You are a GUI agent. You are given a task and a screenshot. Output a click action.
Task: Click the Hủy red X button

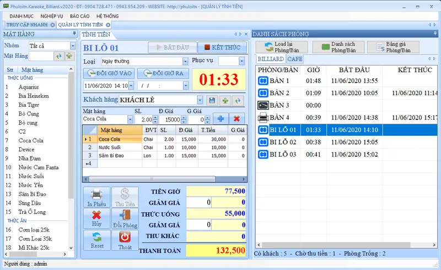coord(97,219)
